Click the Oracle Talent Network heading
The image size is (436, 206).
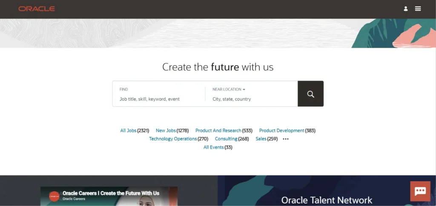[x=327, y=200]
